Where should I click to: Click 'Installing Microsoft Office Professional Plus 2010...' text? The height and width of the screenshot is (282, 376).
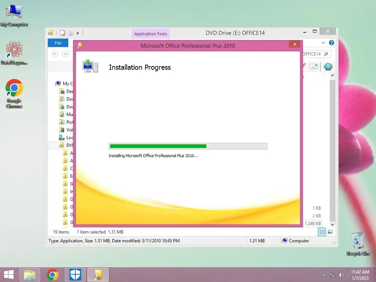pyautogui.click(x=153, y=156)
